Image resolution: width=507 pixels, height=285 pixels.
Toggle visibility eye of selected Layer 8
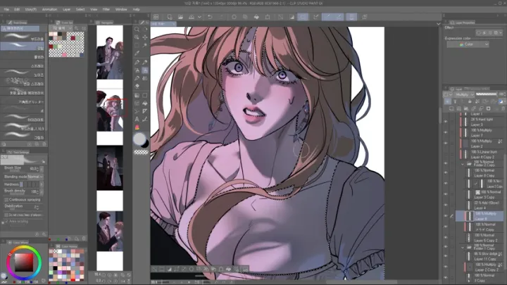pyautogui.click(x=446, y=216)
